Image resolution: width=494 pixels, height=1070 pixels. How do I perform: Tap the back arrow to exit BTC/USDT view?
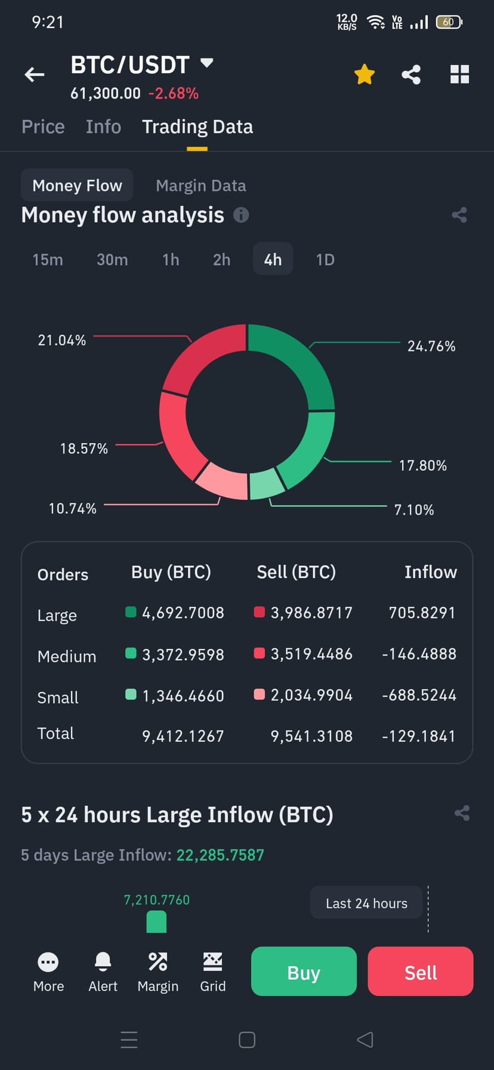(x=34, y=74)
